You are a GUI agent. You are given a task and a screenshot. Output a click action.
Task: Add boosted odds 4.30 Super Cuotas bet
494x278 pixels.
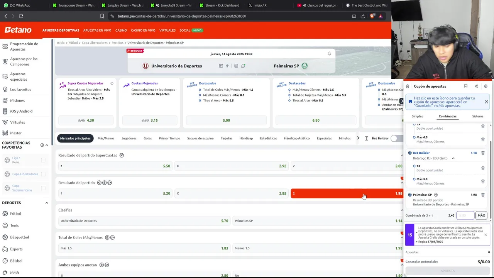pyautogui.click(x=86, y=120)
